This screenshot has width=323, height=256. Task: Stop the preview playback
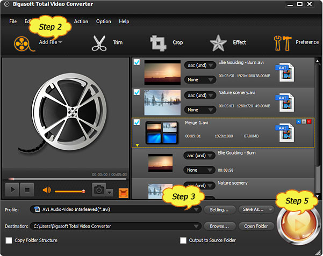click(27, 189)
